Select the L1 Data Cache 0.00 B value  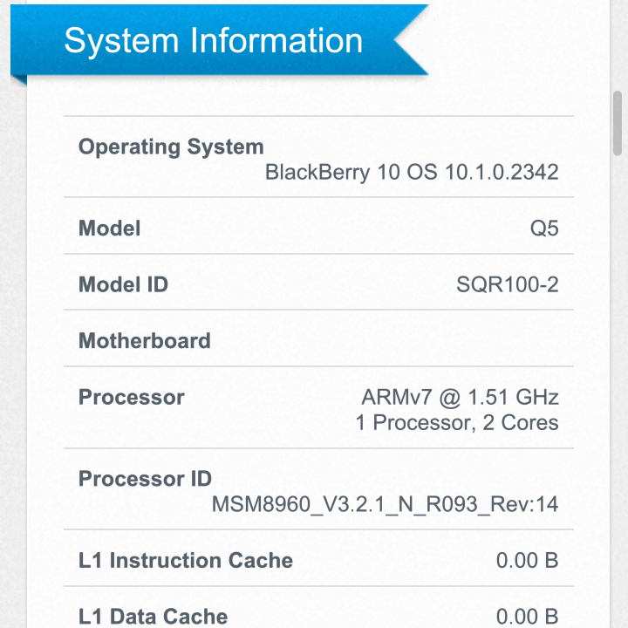point(527,617)
